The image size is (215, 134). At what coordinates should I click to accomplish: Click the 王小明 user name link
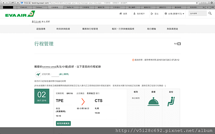[x=38, y=21]
